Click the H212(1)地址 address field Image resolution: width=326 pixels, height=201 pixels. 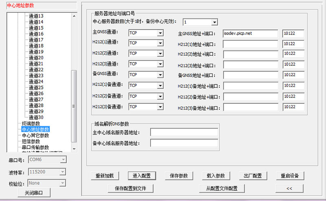(250, 44)
